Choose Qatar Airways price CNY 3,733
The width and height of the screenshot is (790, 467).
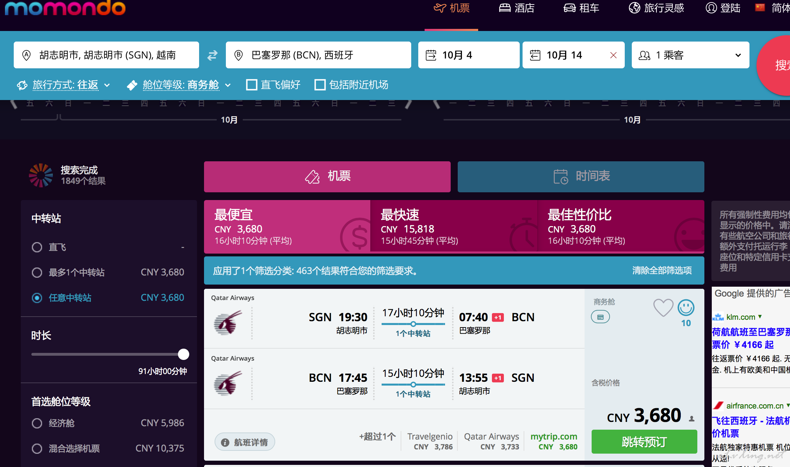pyautogui.click(x=492, y=441)
